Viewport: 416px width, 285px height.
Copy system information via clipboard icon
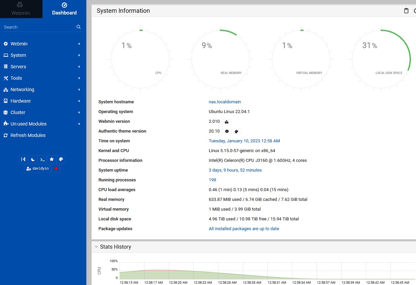coord(406,11)
